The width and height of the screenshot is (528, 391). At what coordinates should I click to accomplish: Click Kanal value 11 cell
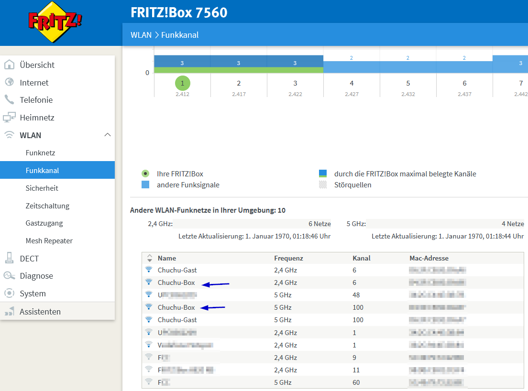pyautogui.click(x=356, y=370)
